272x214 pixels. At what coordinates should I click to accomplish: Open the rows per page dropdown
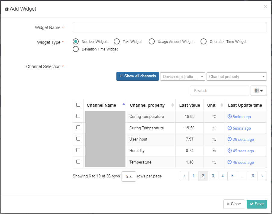point(129,177)
